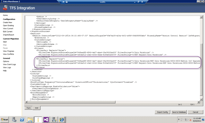The width and height of the screenshot is (205, 123).
Task: Start the current migration
Action: pyautogui.click(x=5, y=42)
